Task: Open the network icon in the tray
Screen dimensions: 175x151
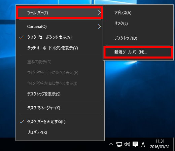Action: pos(119,144)
